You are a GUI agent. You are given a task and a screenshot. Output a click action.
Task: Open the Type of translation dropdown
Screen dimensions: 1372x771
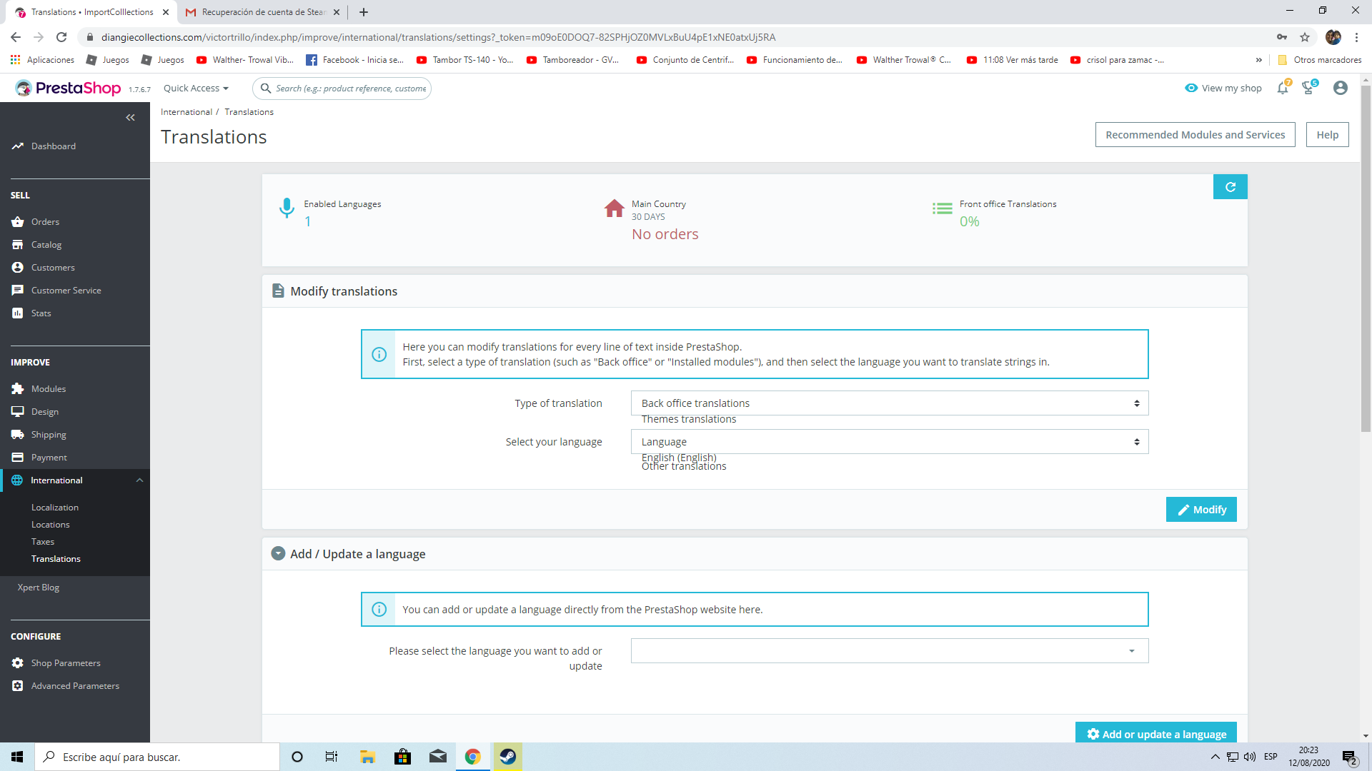pyautogui.click(x=889, y=403)
